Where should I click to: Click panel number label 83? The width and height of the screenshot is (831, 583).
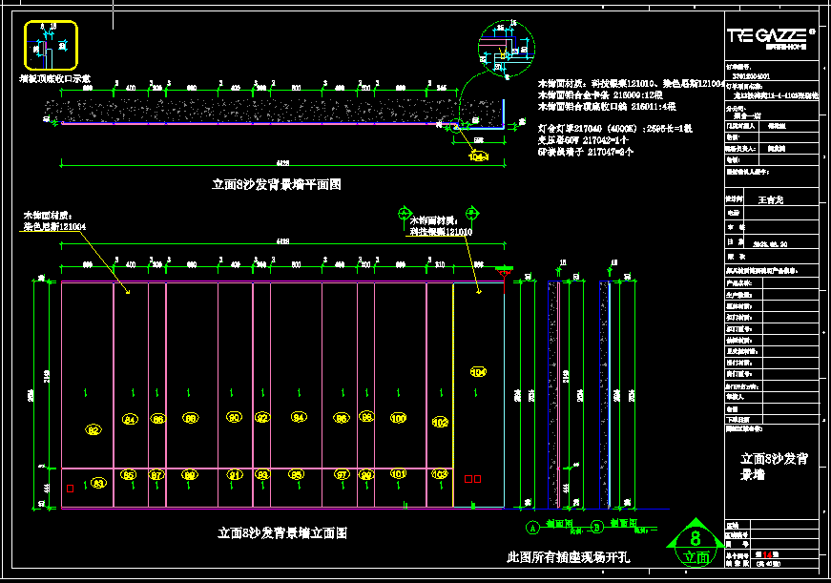98,483
